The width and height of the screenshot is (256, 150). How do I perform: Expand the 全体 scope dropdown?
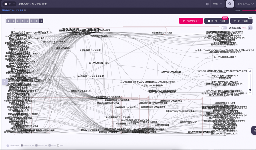point(217,4)
